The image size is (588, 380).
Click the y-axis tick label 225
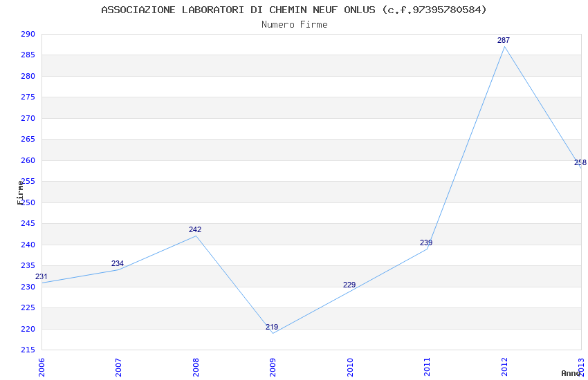point(28,307)
